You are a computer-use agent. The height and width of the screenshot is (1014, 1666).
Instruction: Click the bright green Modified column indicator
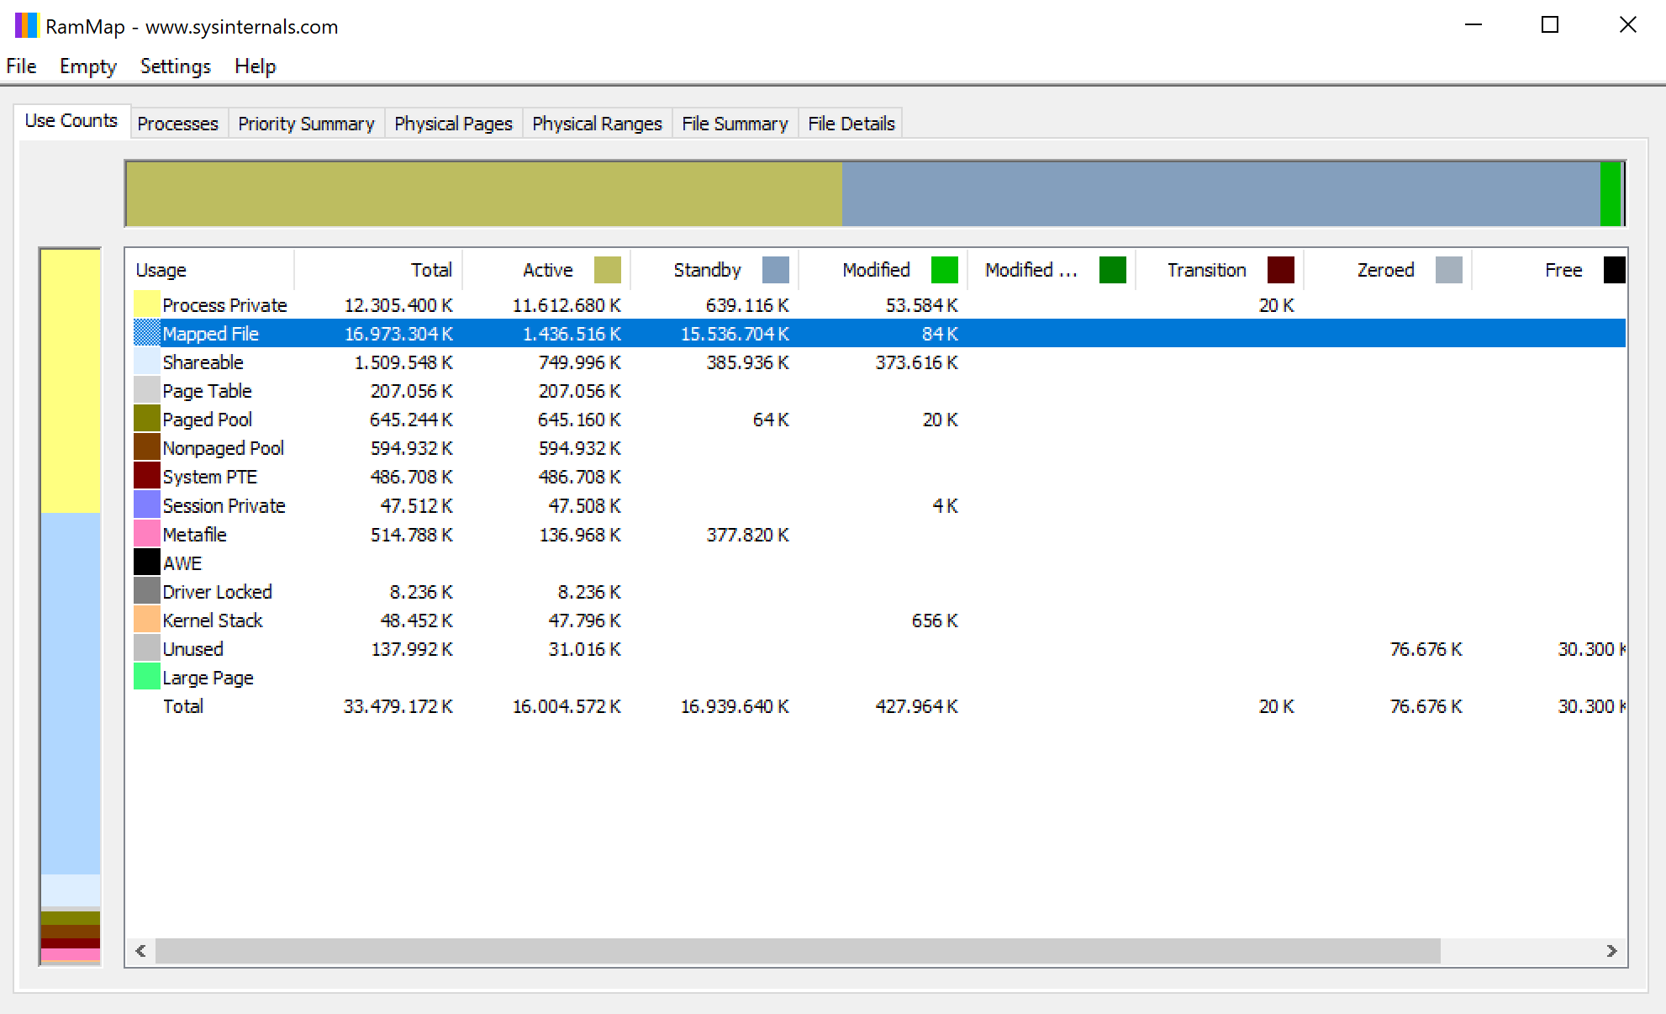944,270
